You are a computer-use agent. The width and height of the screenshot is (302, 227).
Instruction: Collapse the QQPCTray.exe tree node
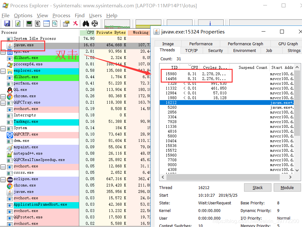3,103
